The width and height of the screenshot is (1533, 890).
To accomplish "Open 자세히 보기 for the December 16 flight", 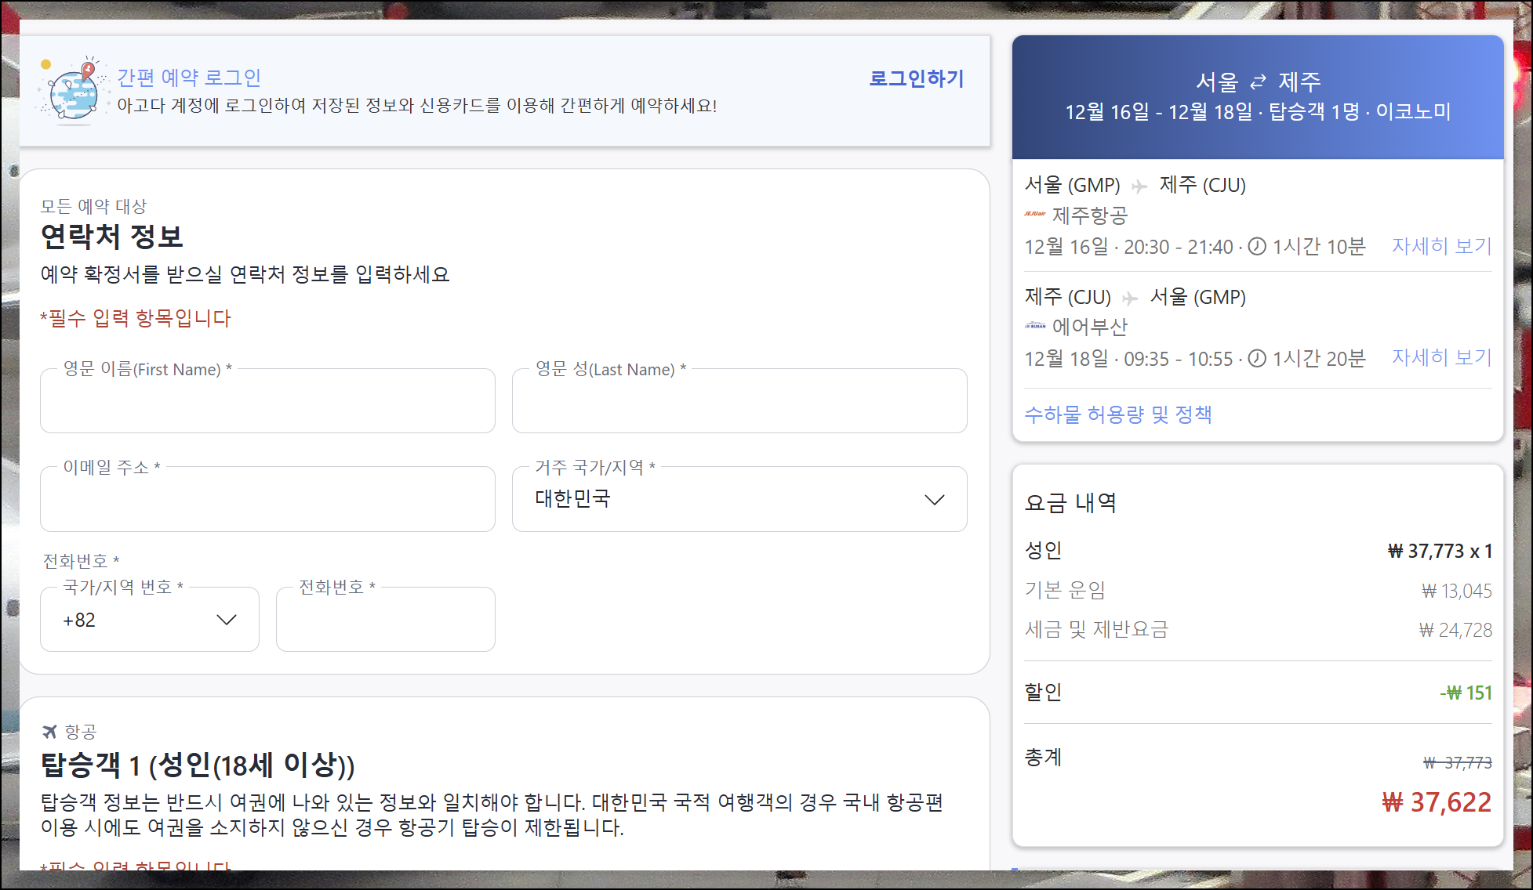I will 1440,246.
